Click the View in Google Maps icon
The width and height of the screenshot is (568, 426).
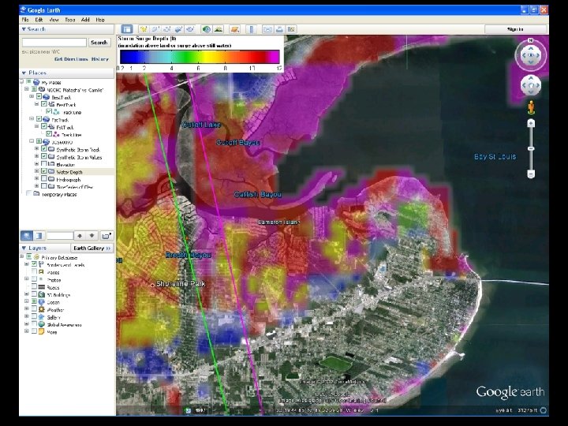pyautogui.click(x=291, y=29)
